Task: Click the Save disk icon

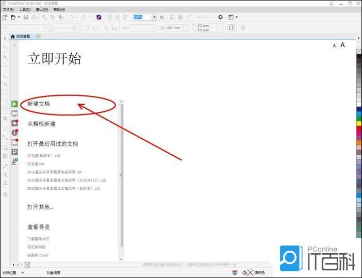Action: coord(26,17)
